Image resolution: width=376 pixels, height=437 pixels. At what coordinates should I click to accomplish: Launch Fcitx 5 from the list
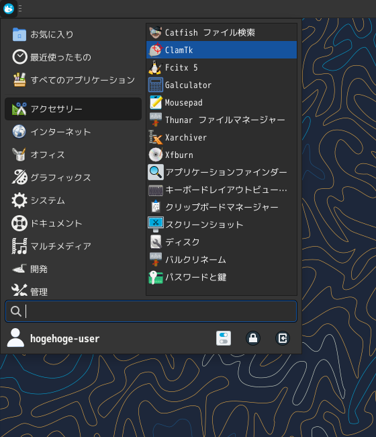point(222,67)
